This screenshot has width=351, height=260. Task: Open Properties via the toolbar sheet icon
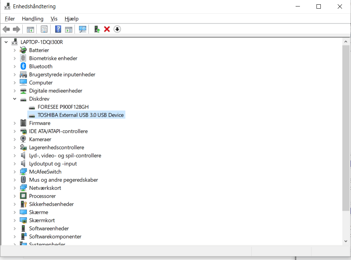pos(44,29)
